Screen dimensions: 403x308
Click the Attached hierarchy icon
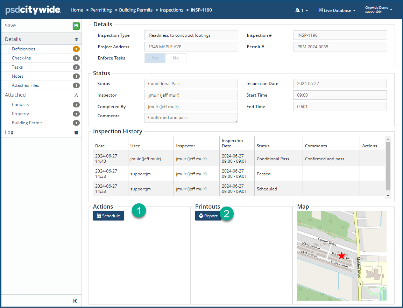[x=76, y=95]
